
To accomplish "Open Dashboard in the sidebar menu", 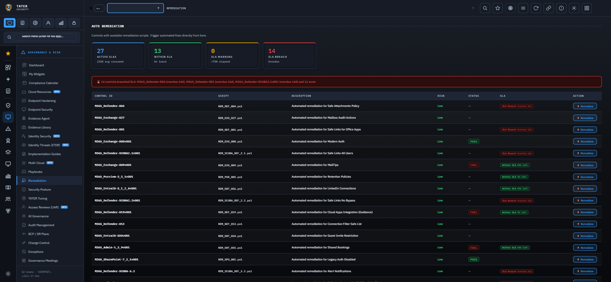I will pos(49,65).
